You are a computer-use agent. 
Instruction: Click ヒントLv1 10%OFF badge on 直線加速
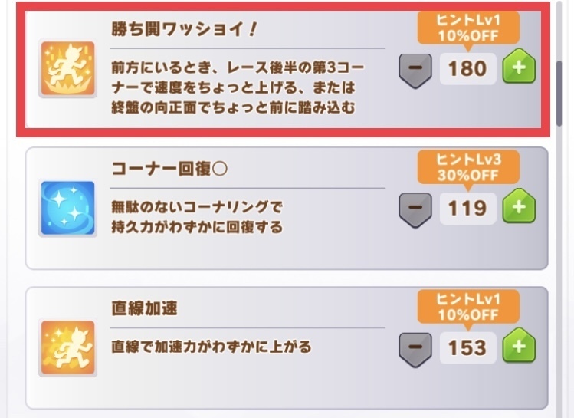pos(468,307)
